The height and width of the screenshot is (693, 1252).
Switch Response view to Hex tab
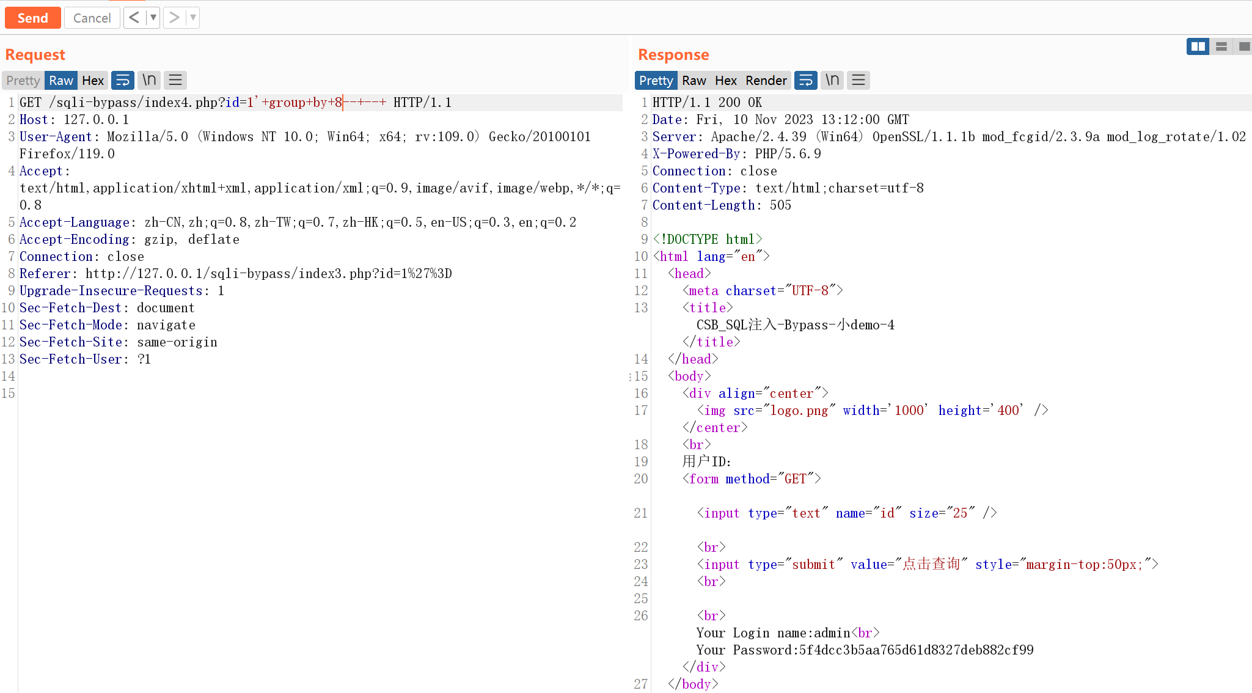[726, 80]
